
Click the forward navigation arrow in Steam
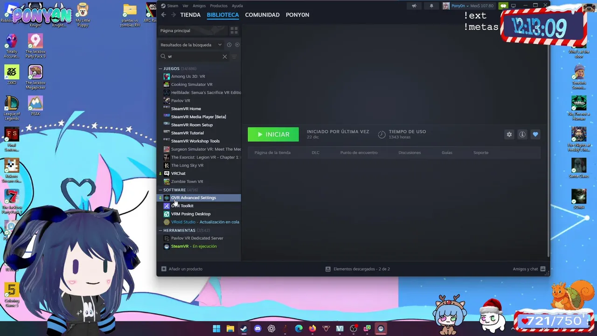click(174, 15)
